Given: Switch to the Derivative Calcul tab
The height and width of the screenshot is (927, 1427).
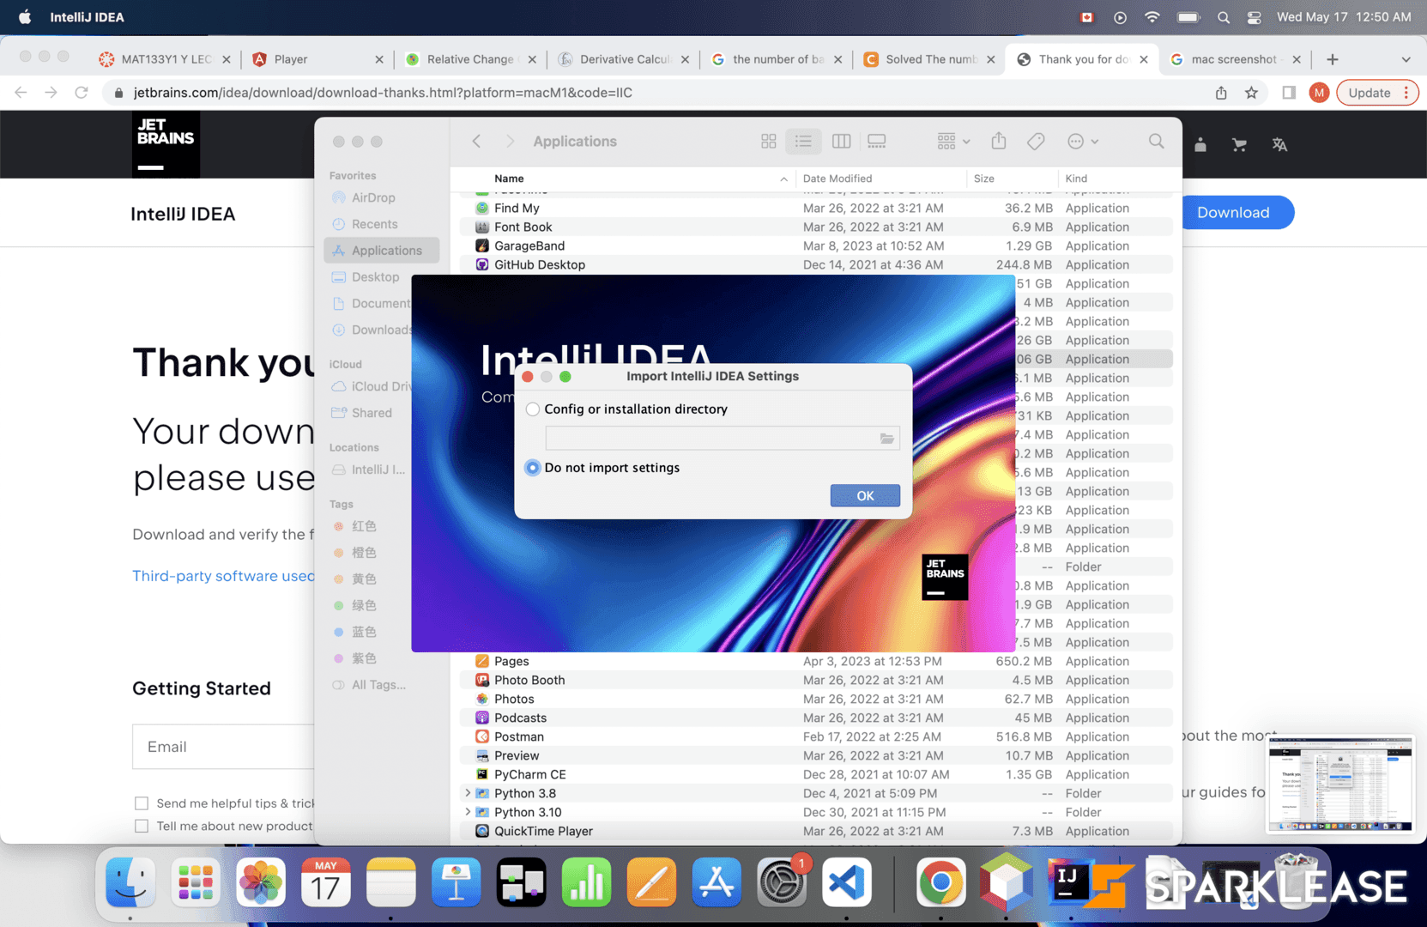Looking at the screenshot, I should pyautogui.click(x=624, y=59).
